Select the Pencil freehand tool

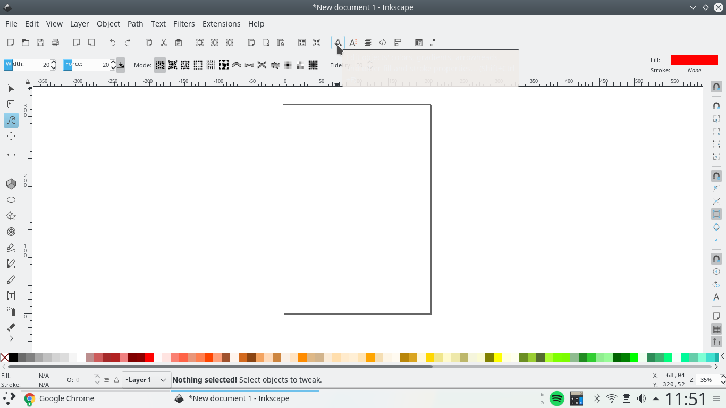[11, 248]
